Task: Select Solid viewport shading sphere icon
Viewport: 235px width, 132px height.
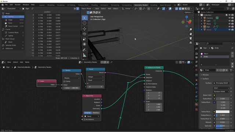Action: pyautogui.click(x=183, y=9)
